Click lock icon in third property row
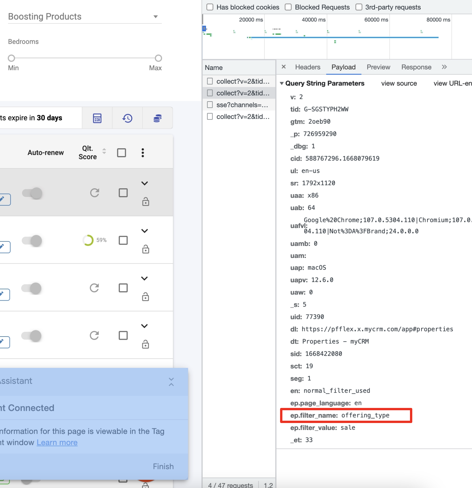 [146, 297]
